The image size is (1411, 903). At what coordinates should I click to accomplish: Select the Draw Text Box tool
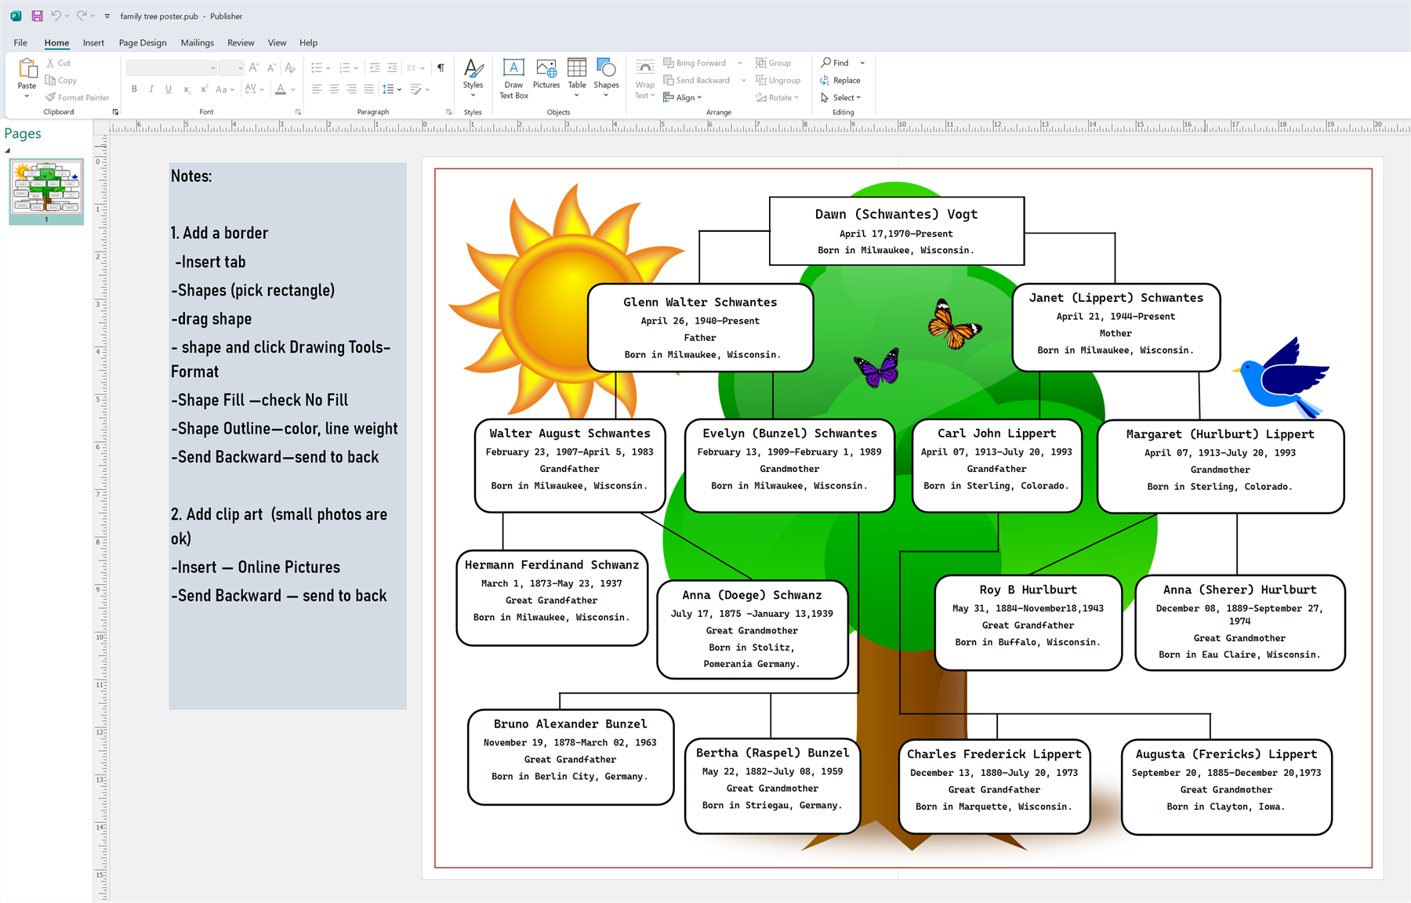point(513,77)
